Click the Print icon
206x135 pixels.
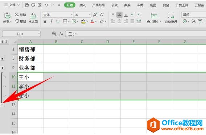pyautogui.click(x=33, y=5)
